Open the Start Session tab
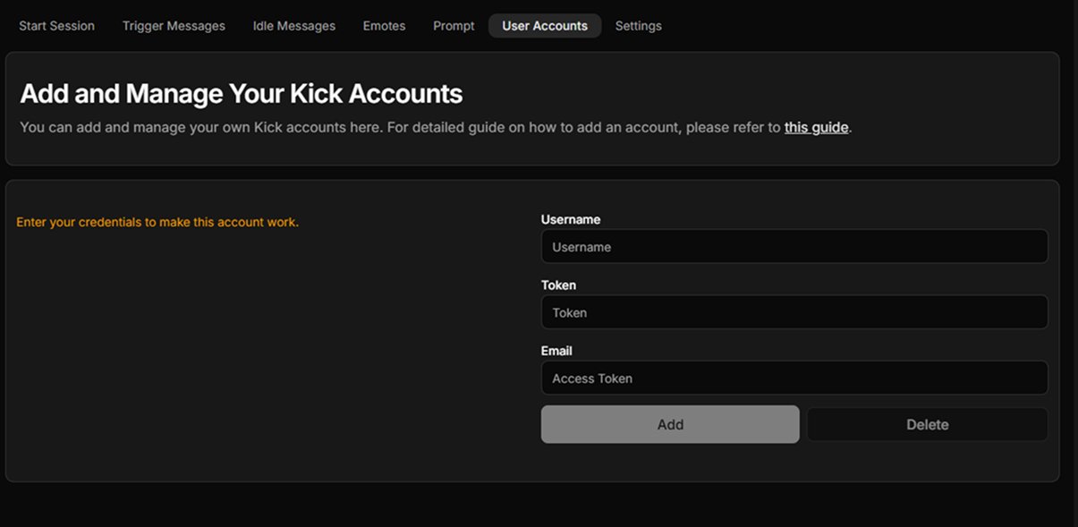 [x=56, y=26]
